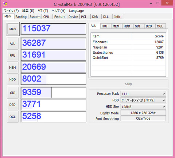The image size is (175, 158).
Task: Open the Language menu
Action: 77,11
